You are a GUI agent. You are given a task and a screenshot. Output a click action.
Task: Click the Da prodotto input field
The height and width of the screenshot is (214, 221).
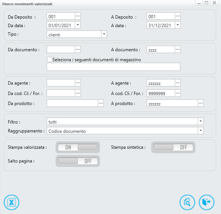pyautogui.click(x=72, y=103)
